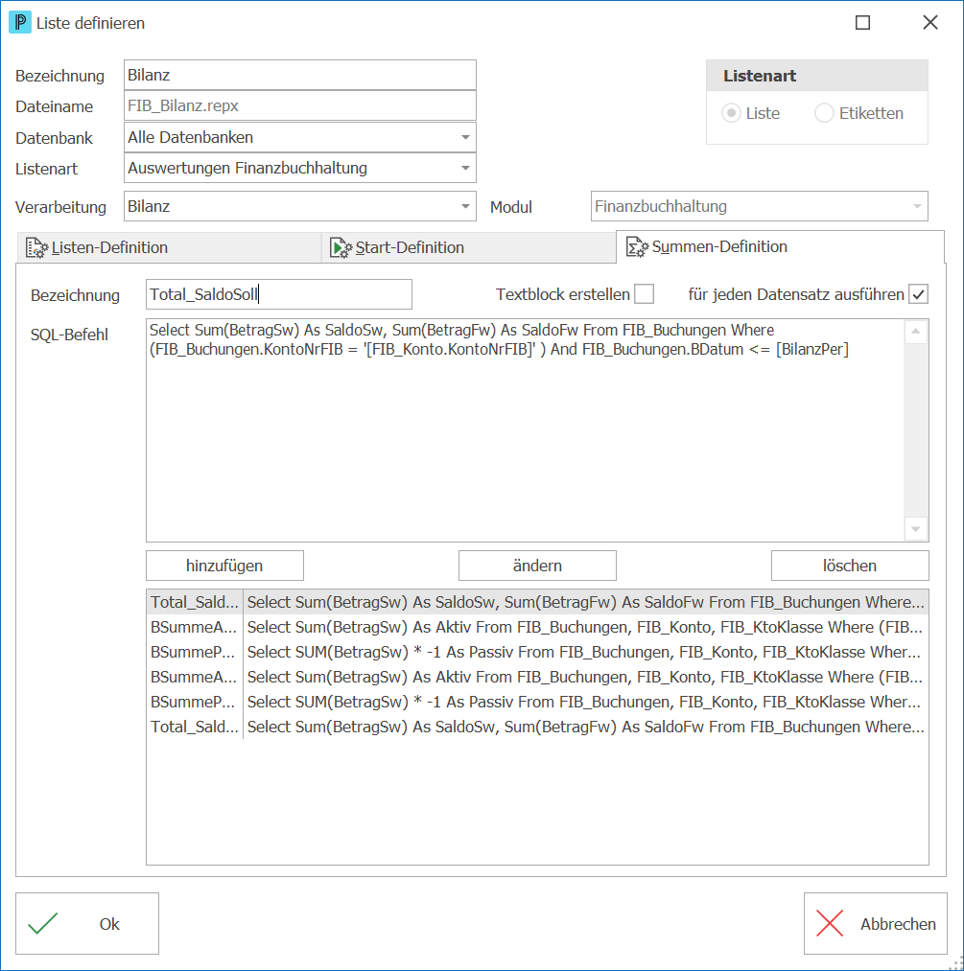The height and width of the screenshot is (971, 964).
Task: Select the first Total_Sald... list row
Action: 537,602
